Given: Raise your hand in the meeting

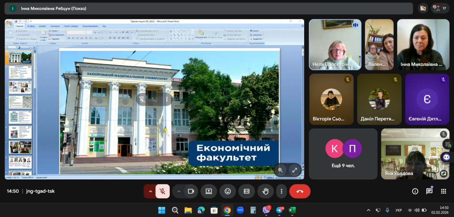Looking at the screenshot, I should coord(266,191).
